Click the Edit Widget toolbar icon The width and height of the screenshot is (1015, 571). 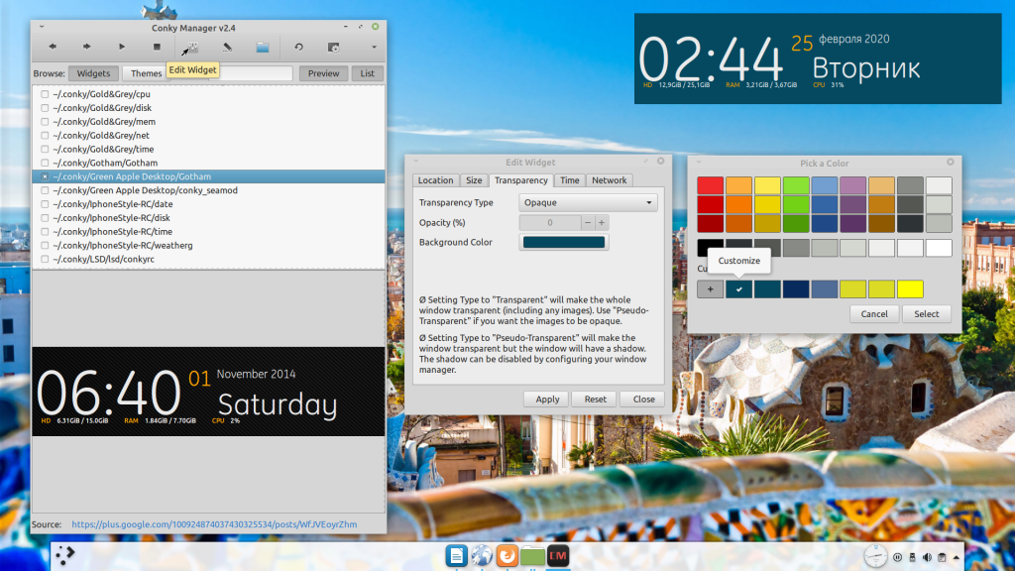(191, 47)
